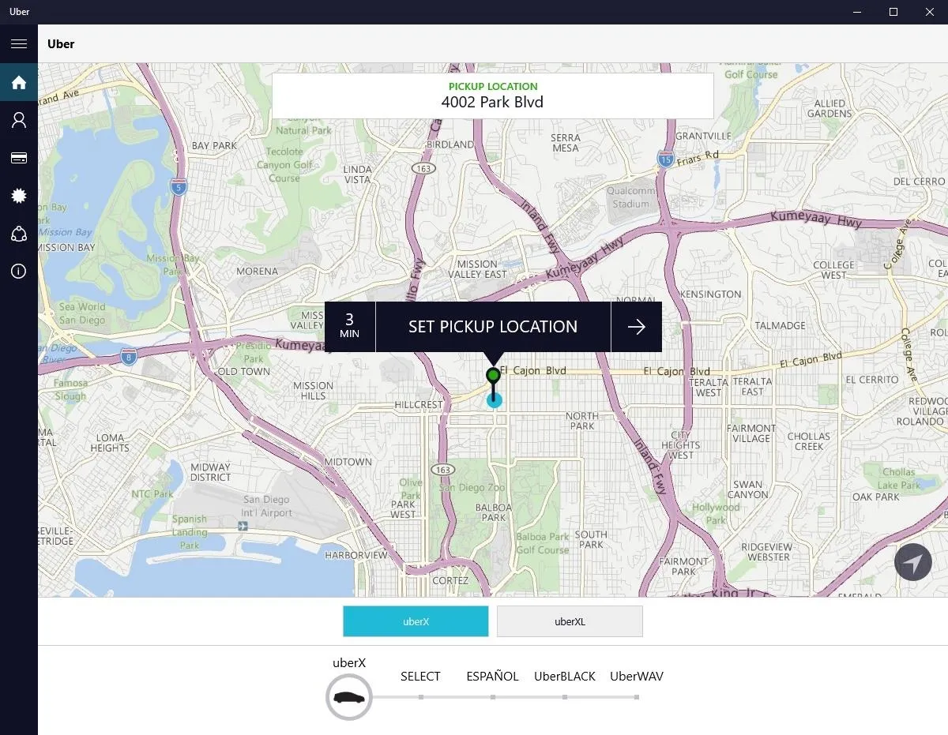The width and height of the screenshot is (948, 735).
Task: Open the Payment credit card icon
Action: pos(19,158)
